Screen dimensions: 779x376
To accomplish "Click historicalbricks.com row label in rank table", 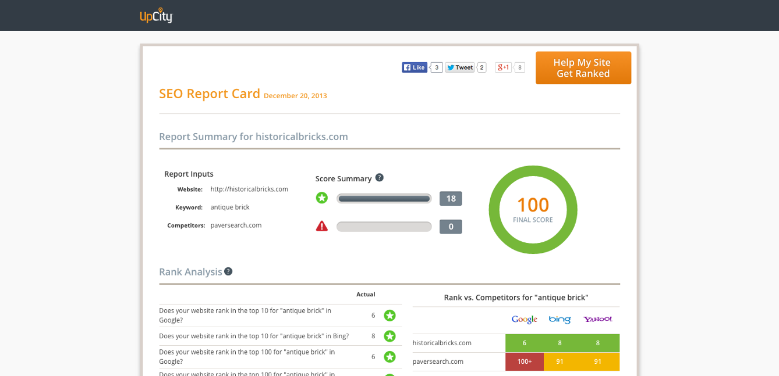I will [442, 343].
